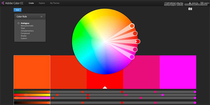The image size is (210, 105).
Task: Pick the Complementary color rule option
Action: point(27,31)
